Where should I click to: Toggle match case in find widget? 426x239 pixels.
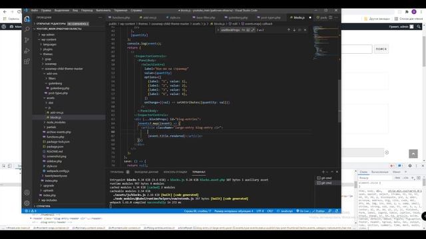[243, 30]
